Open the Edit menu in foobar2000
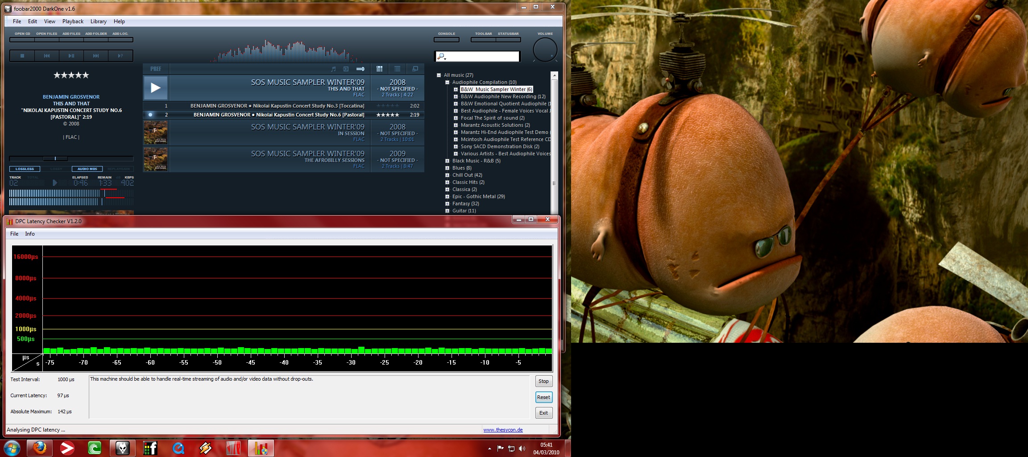1028x457 pixels. (33, 21)
